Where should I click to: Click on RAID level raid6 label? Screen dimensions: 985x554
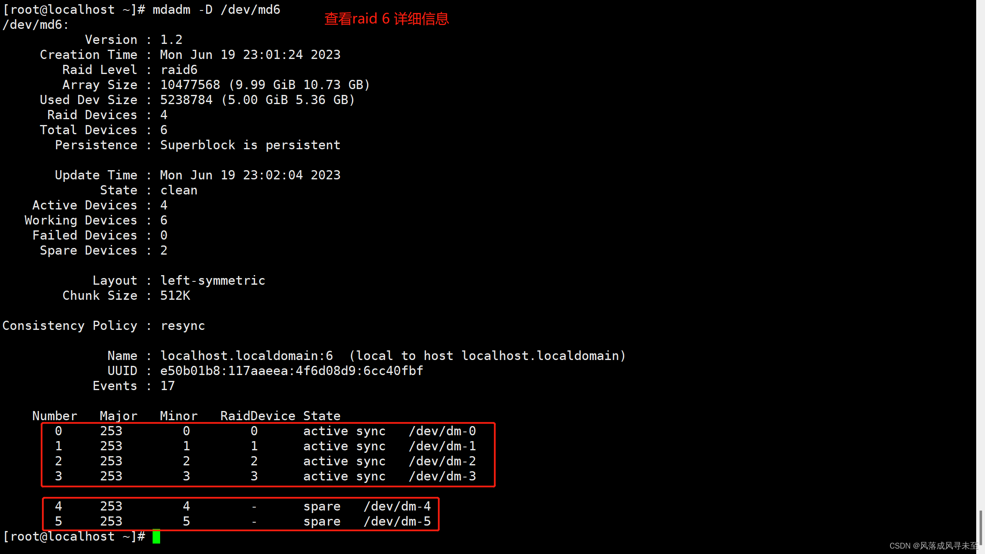click(x=179, y=70)
